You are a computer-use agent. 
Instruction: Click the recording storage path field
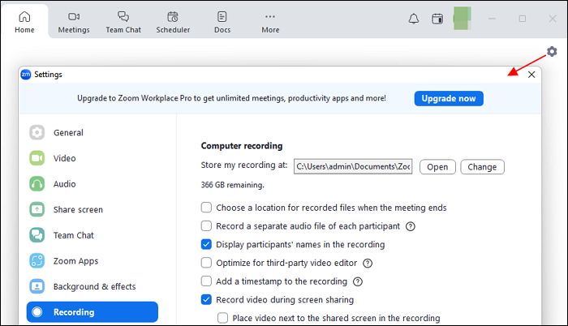pyautogui.click(x=353, y=167)
